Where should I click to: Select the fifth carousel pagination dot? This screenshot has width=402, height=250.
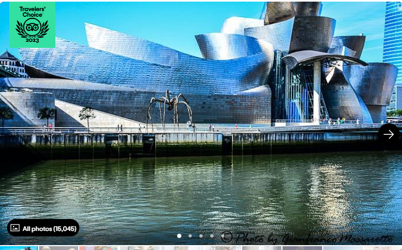[223, 236]
